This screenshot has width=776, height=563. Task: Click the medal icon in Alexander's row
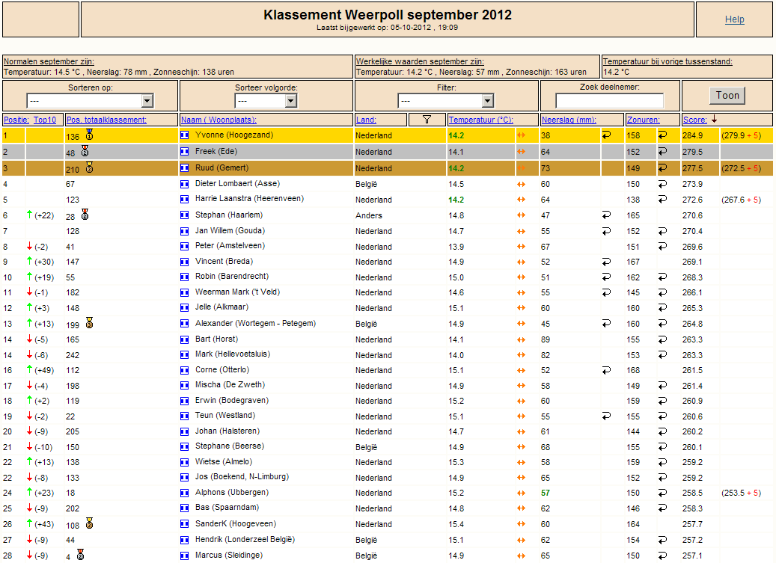90,323
